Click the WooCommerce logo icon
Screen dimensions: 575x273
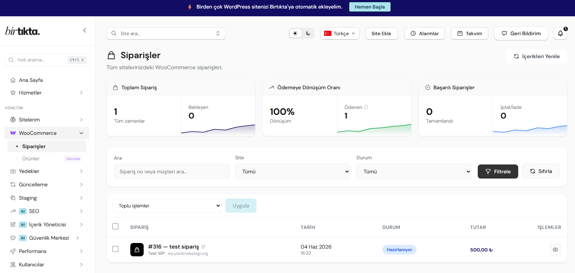point(13,133)
